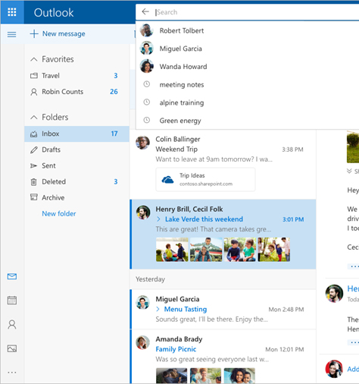The image size is (359, 384).
Task: Open the app launcher grid icon
Action: pos(12,12)
